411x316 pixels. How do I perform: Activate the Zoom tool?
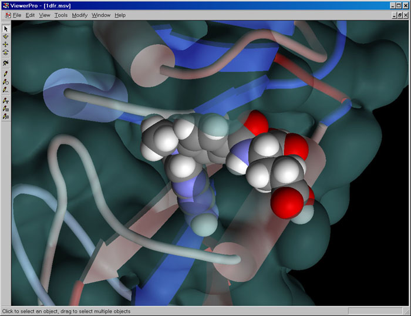tap(6, 52)
